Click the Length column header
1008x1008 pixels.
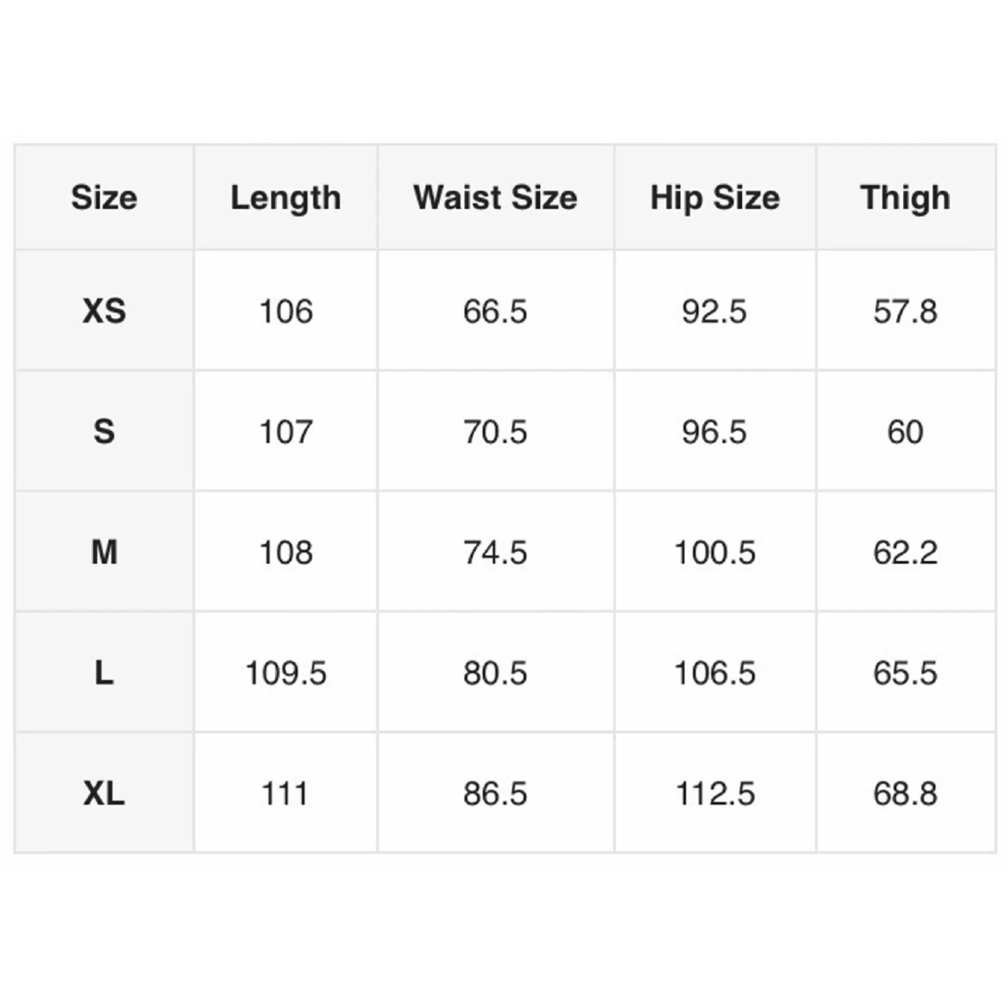coord(286,198)
